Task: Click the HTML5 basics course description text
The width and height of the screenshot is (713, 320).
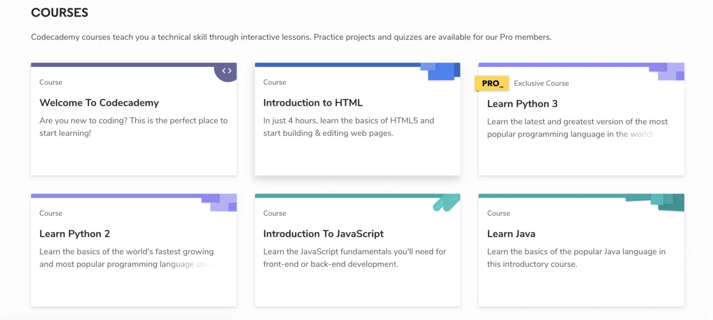Action: tap(348, 127)
